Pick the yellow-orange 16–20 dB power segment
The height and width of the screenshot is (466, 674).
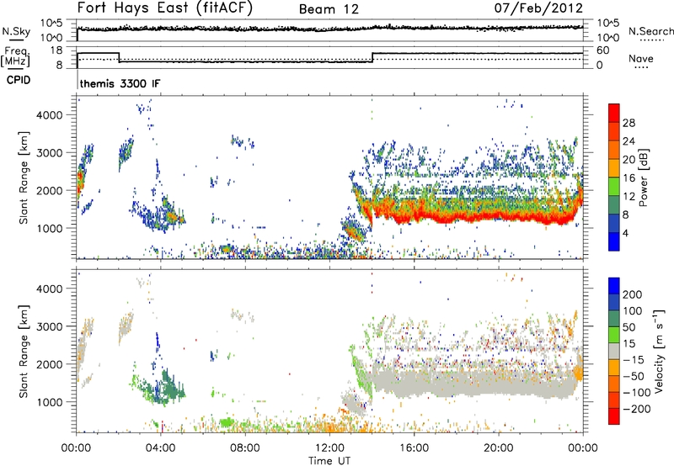[x=614, y=167]
